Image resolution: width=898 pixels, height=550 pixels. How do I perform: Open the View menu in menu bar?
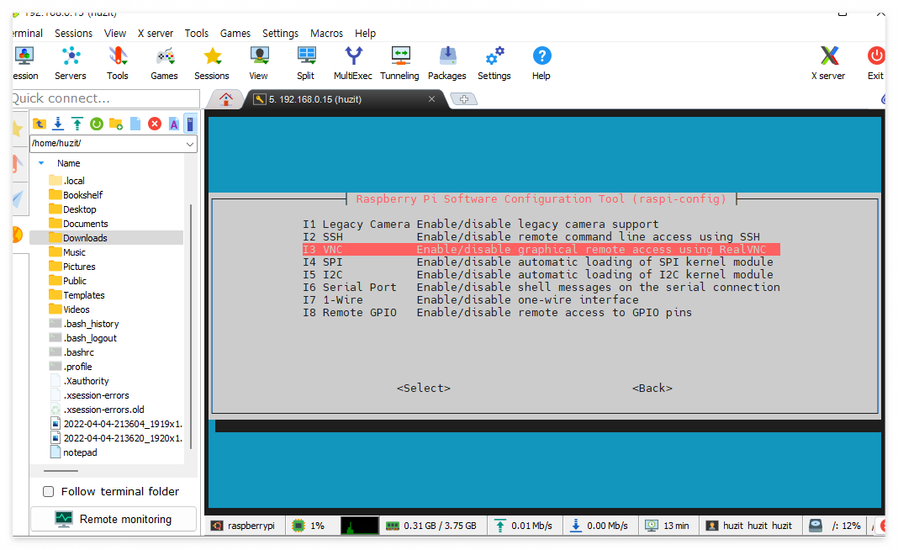[x=115, y=34]
